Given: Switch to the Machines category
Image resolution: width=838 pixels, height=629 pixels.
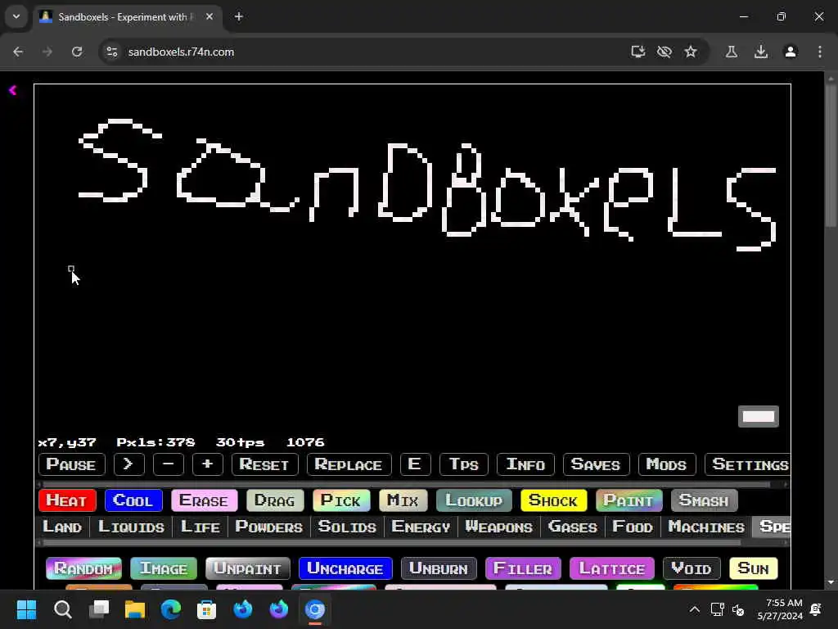Looking at the screenshot, I should click(x=706, y=527).
